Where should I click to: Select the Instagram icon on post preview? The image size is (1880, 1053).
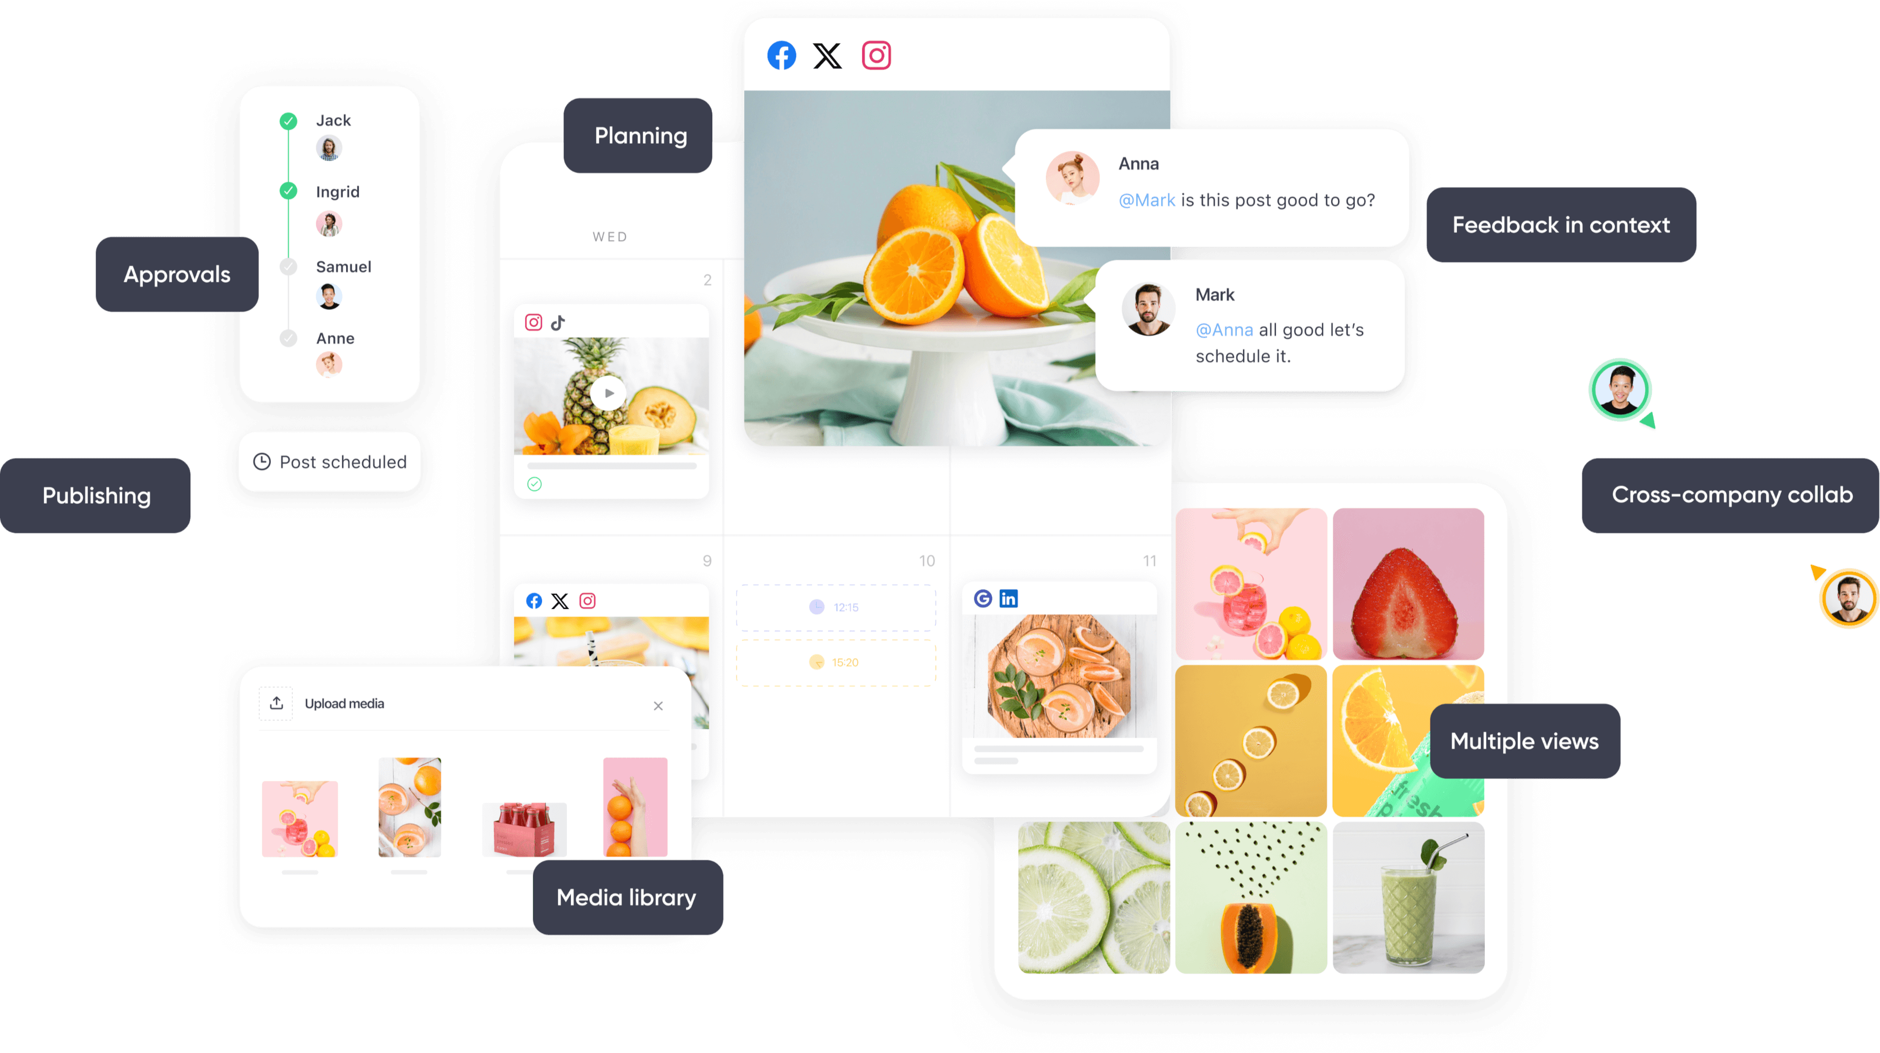pyautogui.click(x=877, y=55)
